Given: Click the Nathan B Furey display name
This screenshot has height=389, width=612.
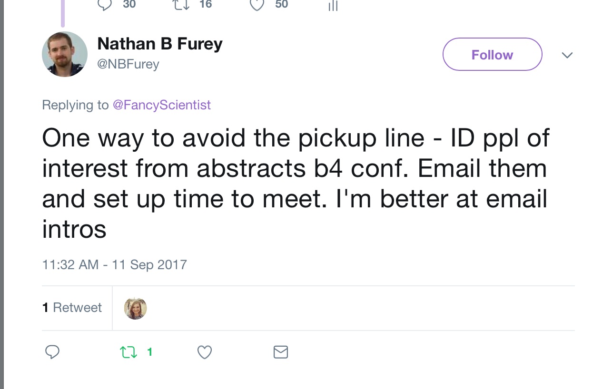Looking at the screenshot, I should [160, 44].
